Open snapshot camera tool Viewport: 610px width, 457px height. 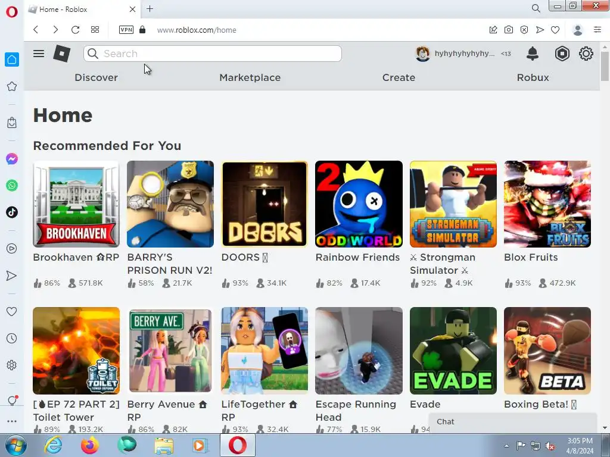(509, 30)
